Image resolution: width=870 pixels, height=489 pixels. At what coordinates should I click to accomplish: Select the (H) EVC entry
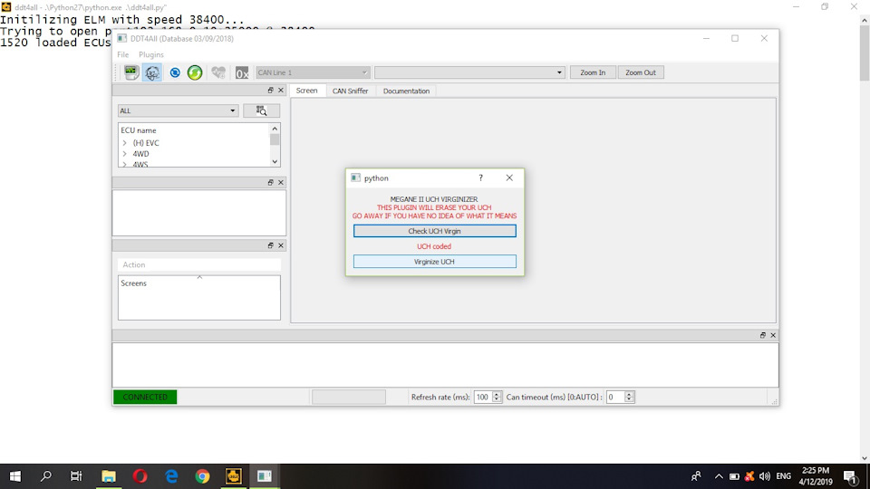(x=146, y=143)
